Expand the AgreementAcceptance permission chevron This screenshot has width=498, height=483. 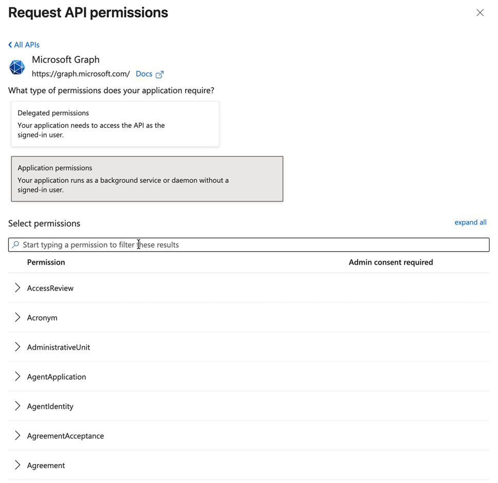17,436
